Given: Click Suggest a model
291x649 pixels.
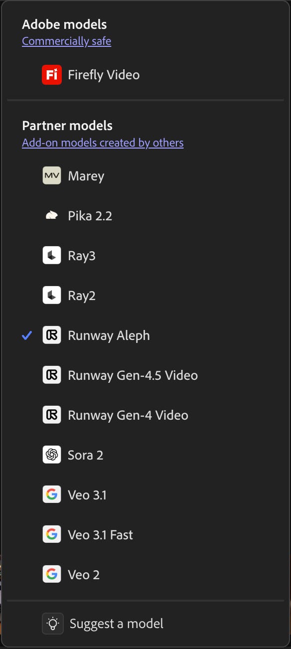Looking at the screenshot, I should point(116,623).
